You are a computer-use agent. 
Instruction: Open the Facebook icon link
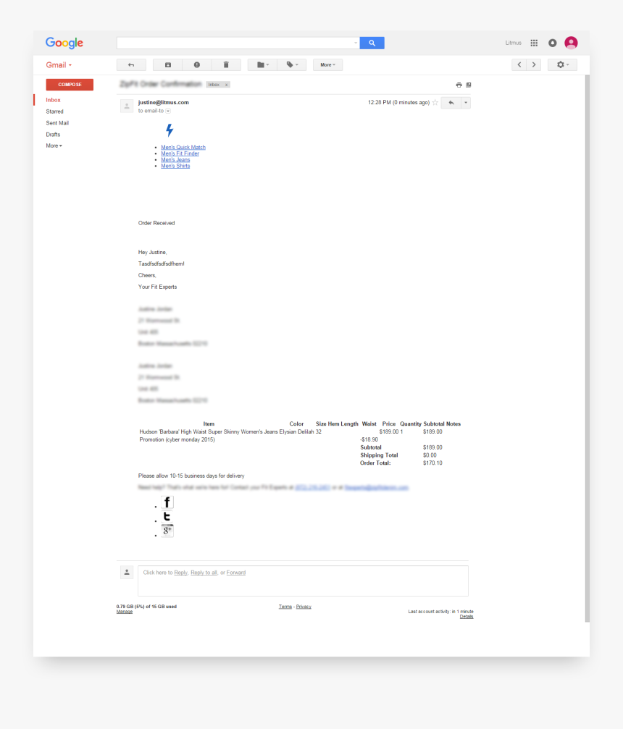pos(167,502)
